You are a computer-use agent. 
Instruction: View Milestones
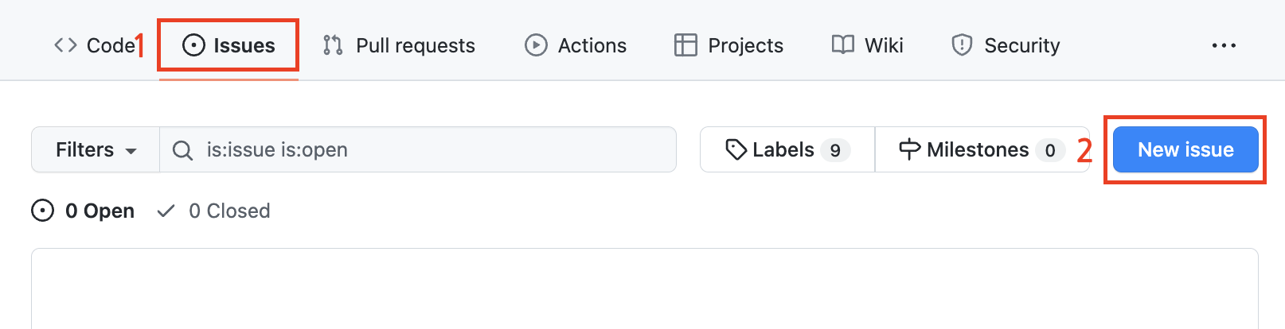[982, 149]
